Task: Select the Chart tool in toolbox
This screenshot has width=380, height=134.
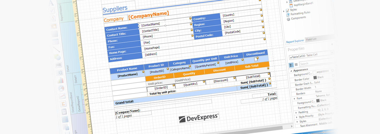Action: pos(60,80)
